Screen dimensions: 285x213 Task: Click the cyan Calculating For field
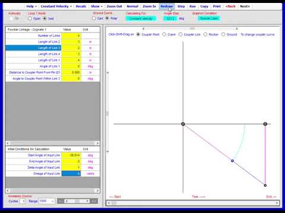tap(141, 18)
